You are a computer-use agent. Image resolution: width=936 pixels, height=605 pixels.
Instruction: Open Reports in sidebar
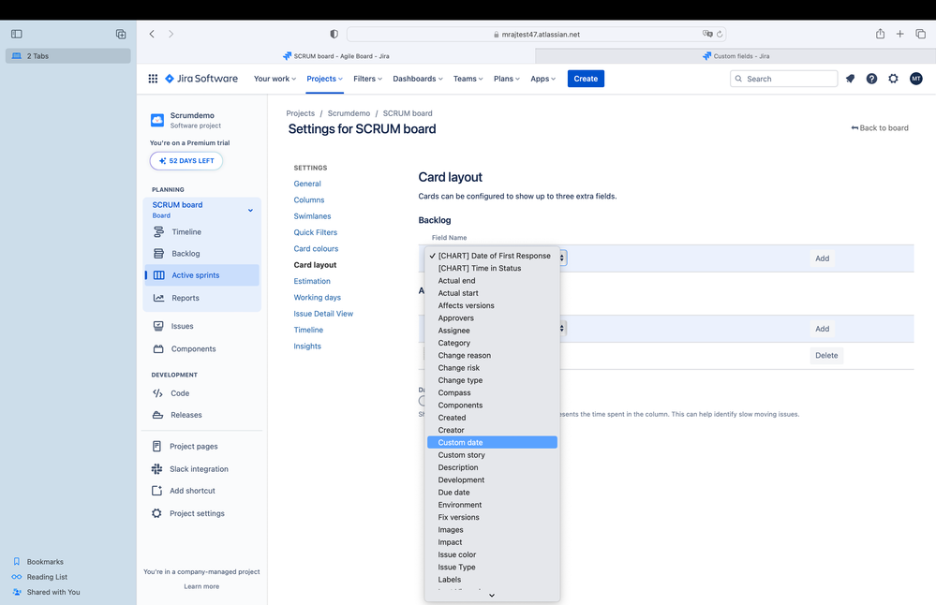tap(201, 298)
